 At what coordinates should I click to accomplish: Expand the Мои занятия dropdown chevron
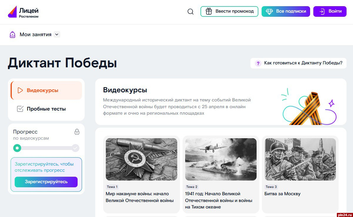click(x=57, y=34)
